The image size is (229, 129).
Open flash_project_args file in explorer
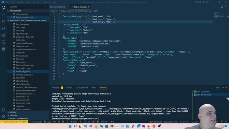pyautogui.click(x=28, y=68)
